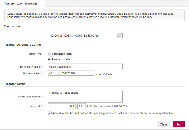
Task: Click the whole amount field showing 200
Action: [x=61, y=106]
